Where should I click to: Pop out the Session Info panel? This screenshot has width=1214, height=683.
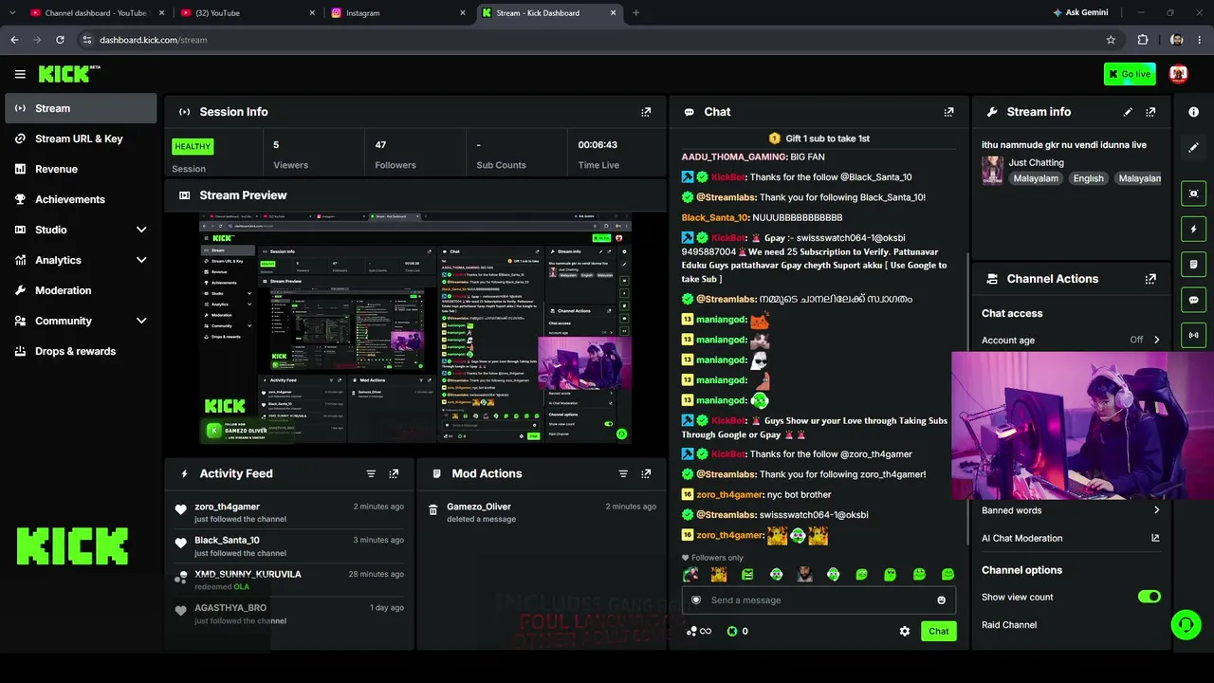coord(646,112)
